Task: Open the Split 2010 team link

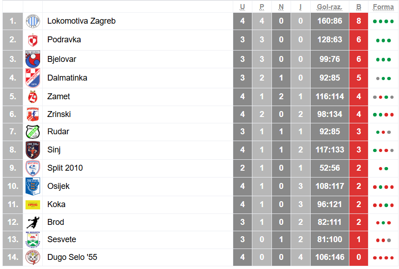Action: 65,168
